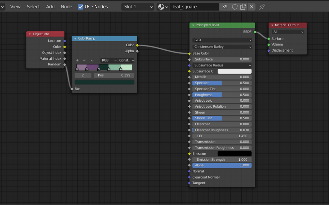
Task: Open the Select menu
Action: coord(33,7)
